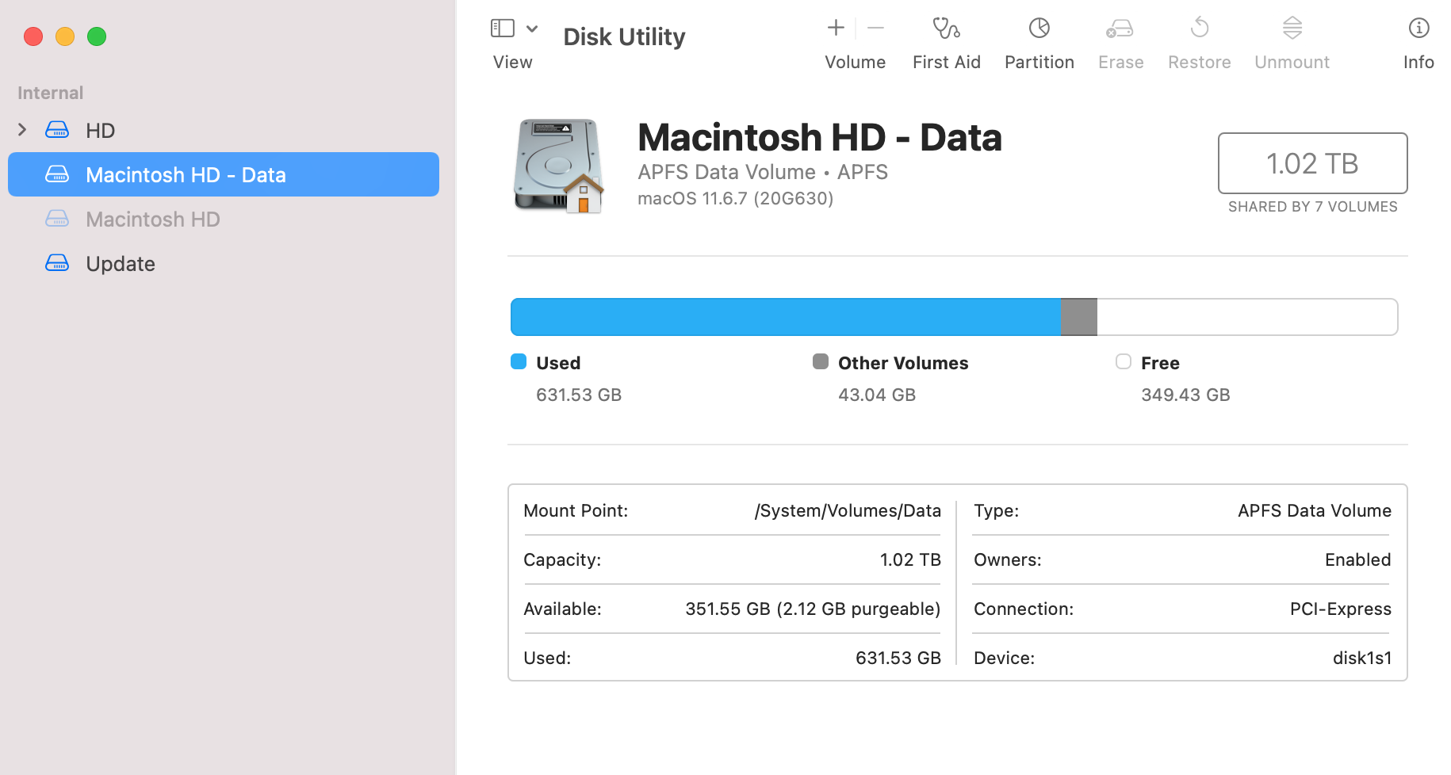Viewport: 1451px width, 775px height.
Task: Select Macintosh HD - Data volume icon
Action: click(x=57, y=174)
